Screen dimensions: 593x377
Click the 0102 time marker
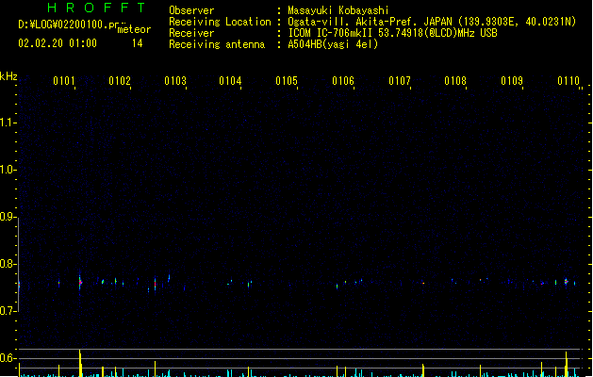point(120,81)
